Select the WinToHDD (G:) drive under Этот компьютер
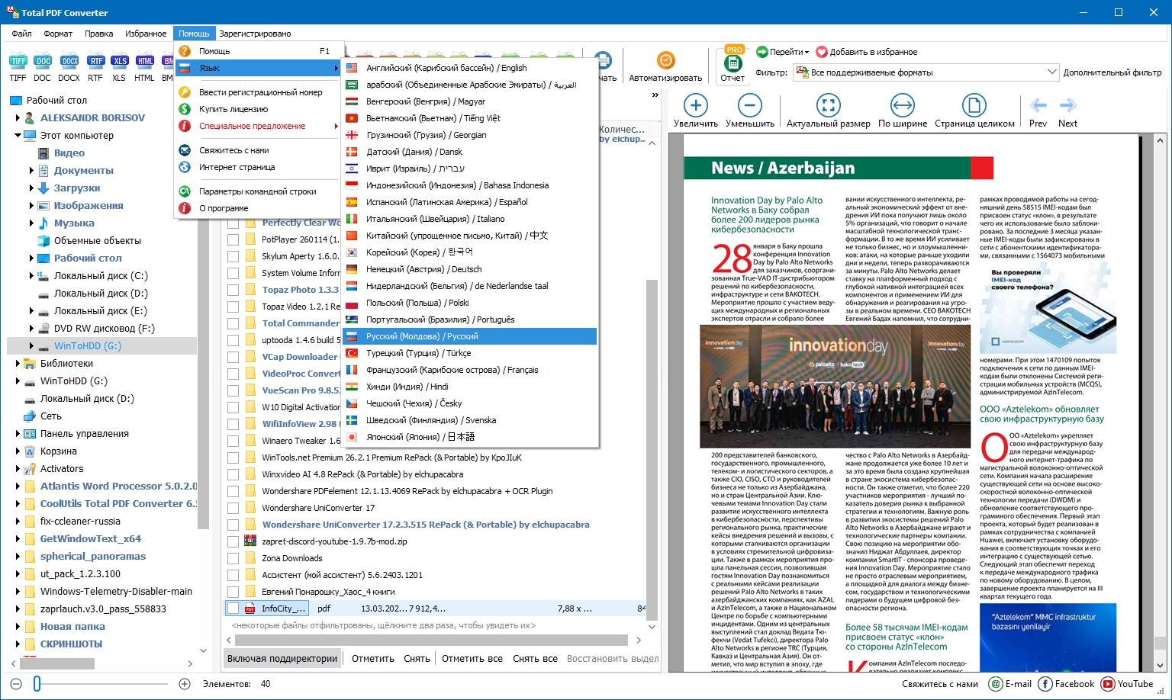1172x700 pixels. coord(88,346)
